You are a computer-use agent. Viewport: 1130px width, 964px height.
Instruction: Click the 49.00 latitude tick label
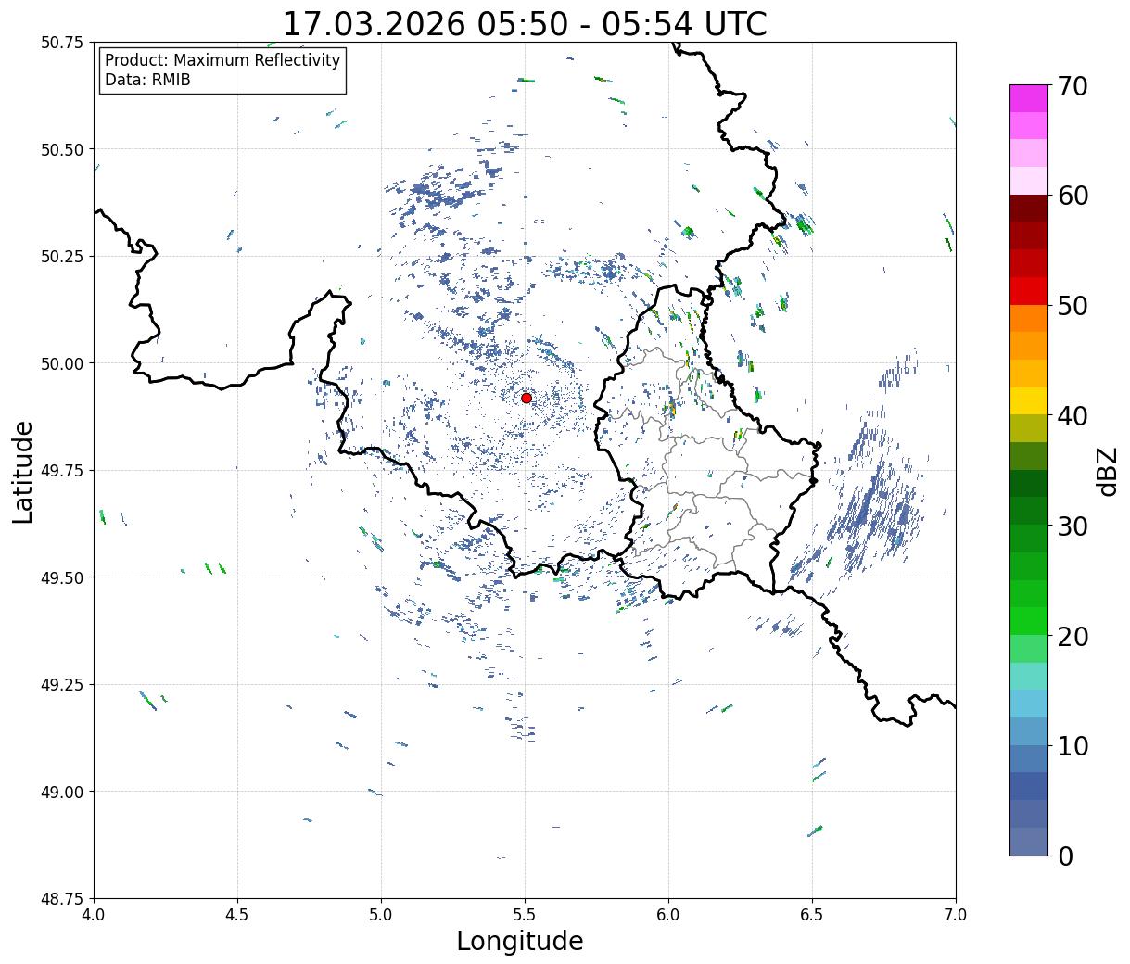coord(62,792)
